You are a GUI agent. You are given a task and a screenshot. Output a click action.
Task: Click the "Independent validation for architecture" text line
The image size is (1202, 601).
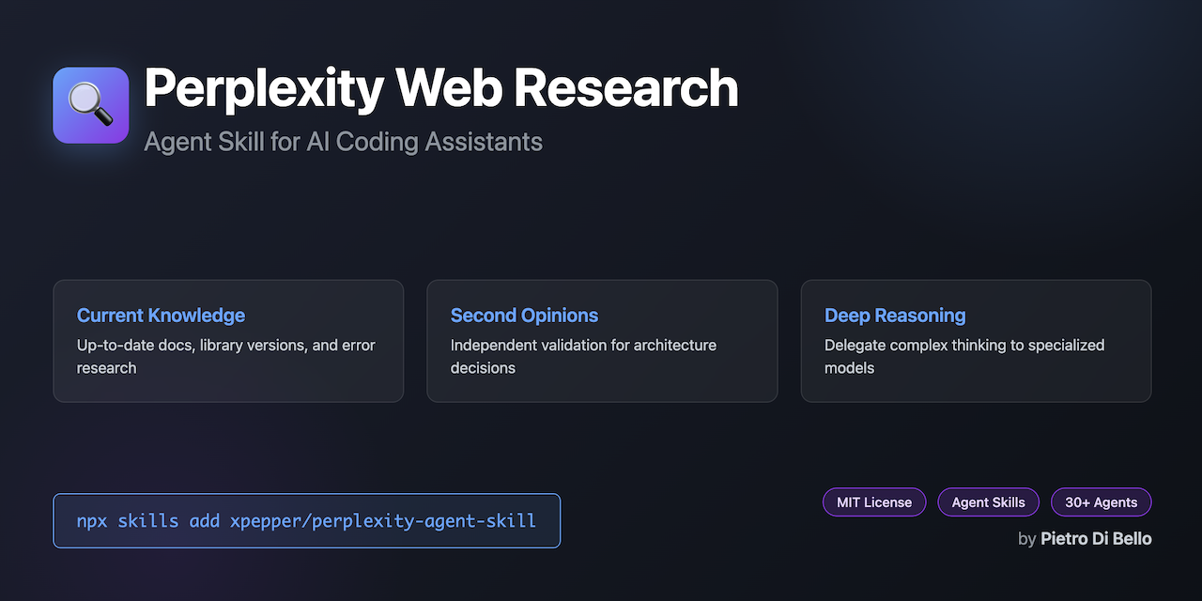[583, 345]
